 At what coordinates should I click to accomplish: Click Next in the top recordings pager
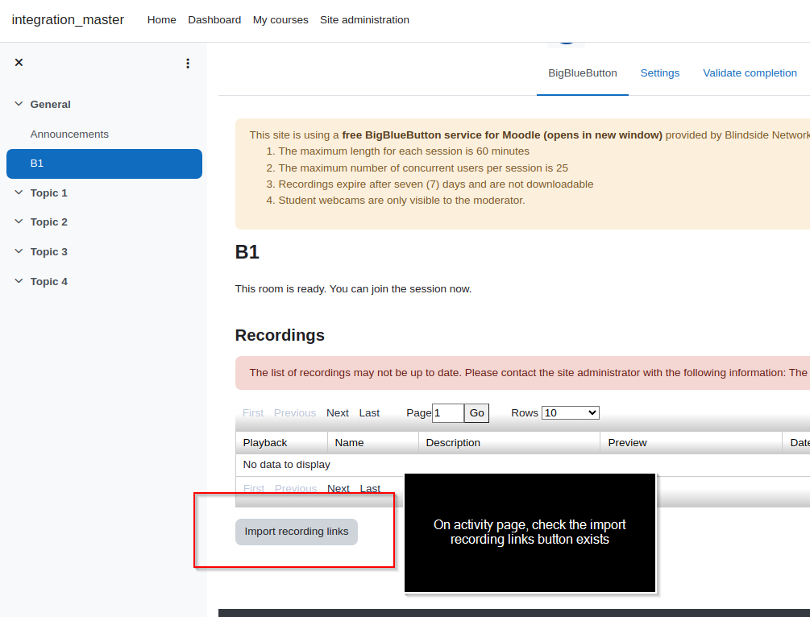338,413
